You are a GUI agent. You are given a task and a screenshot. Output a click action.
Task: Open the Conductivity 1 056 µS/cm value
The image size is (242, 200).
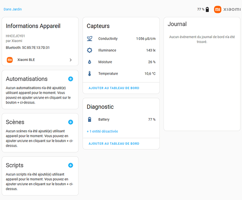pos(146,38)
